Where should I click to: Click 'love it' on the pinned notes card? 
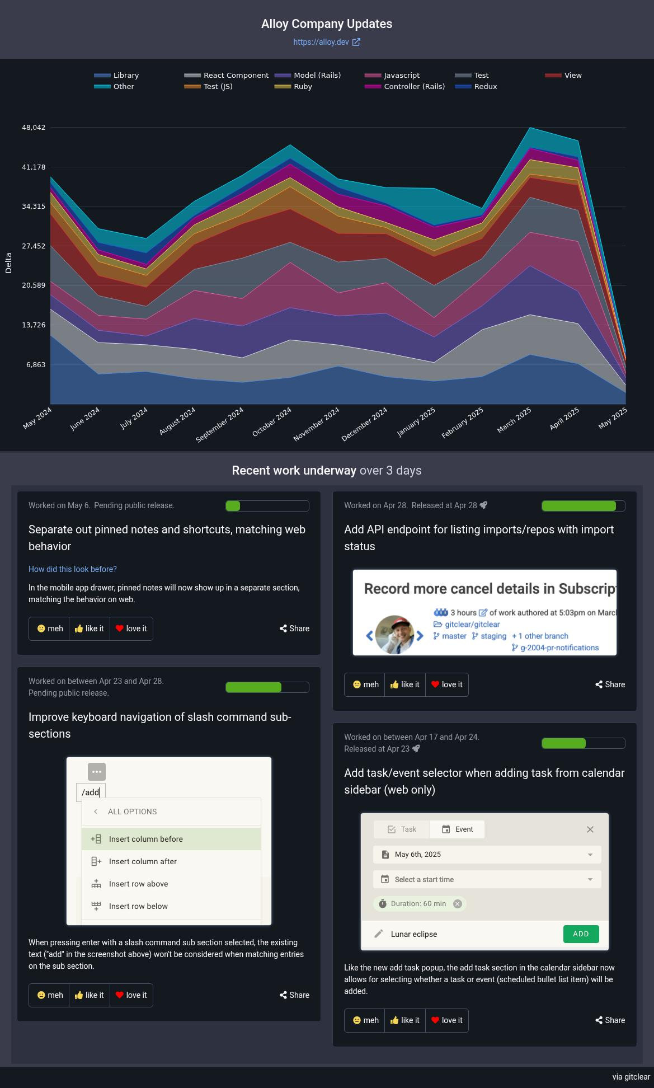click(x=131, y=629)
